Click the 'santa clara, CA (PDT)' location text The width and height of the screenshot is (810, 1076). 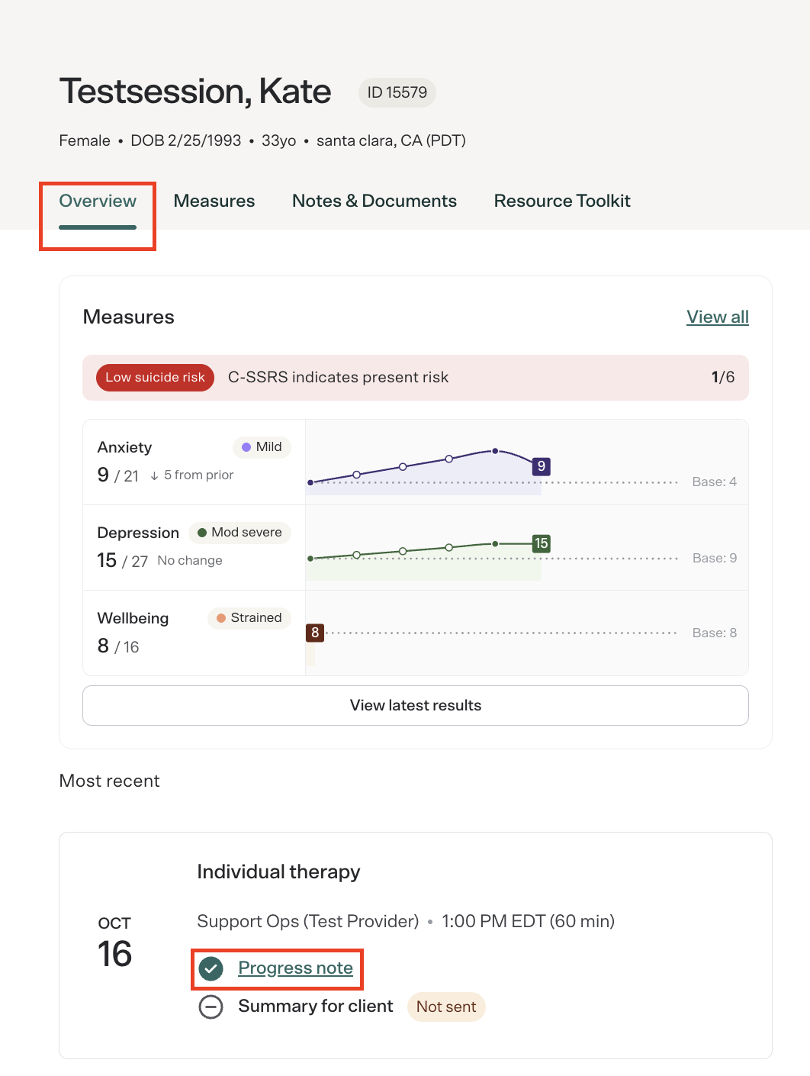(391, 140)
